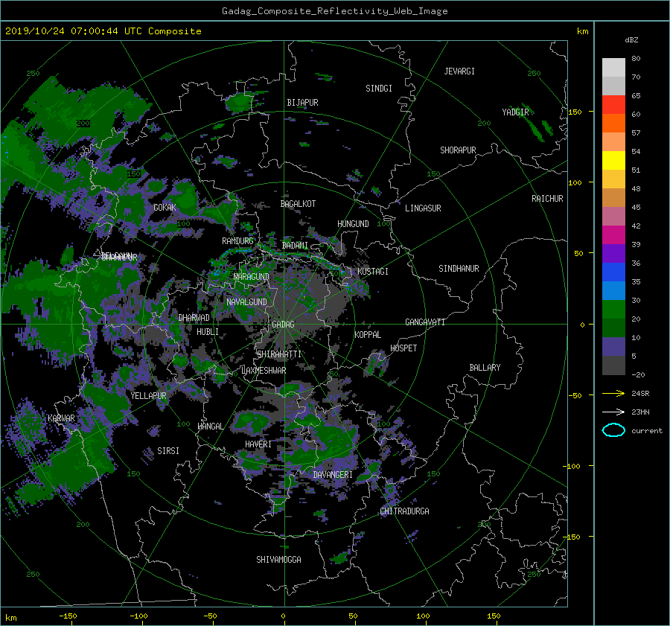Screen dimensions: 670x626
Task: Pick the bright green 20–30 dBZ legend swatch
Action: (613, 310)
